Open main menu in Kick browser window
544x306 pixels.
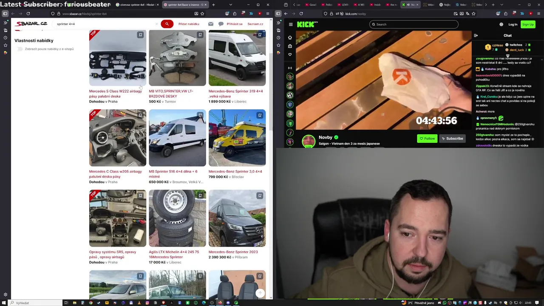[538, 14]
